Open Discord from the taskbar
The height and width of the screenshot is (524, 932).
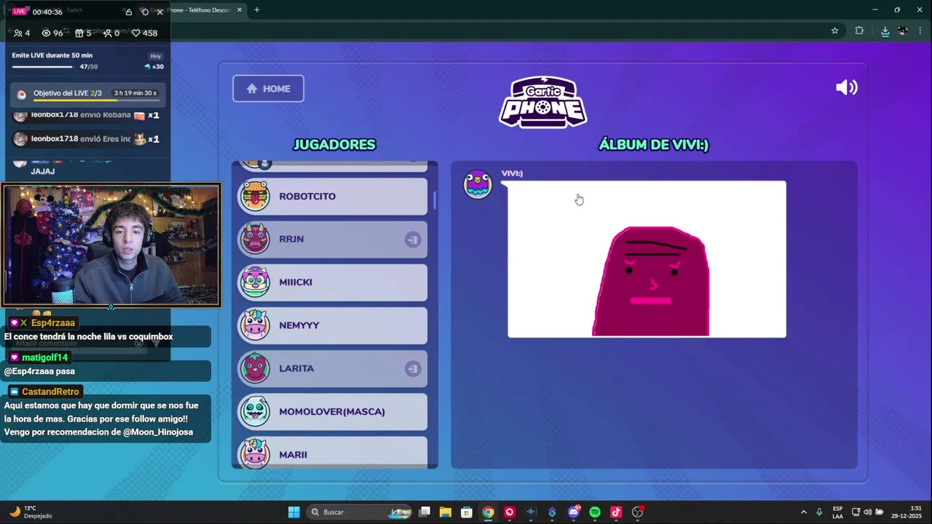point(573,512)
